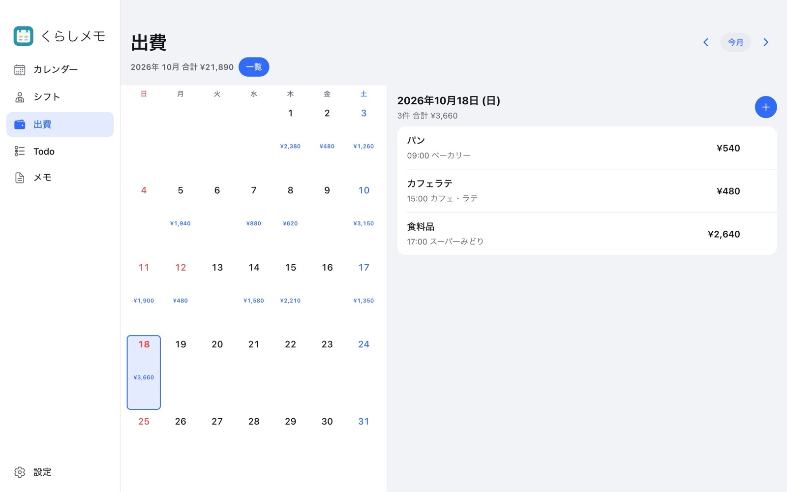Click the ¥880 amount on October 7
The width and height of the screenshot is (787, 492).
[x=254, y=223]
